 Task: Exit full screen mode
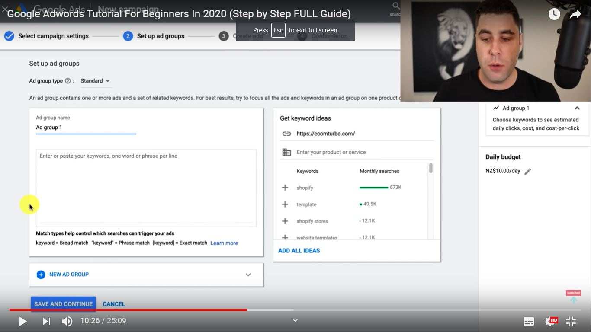coord(571,321)
